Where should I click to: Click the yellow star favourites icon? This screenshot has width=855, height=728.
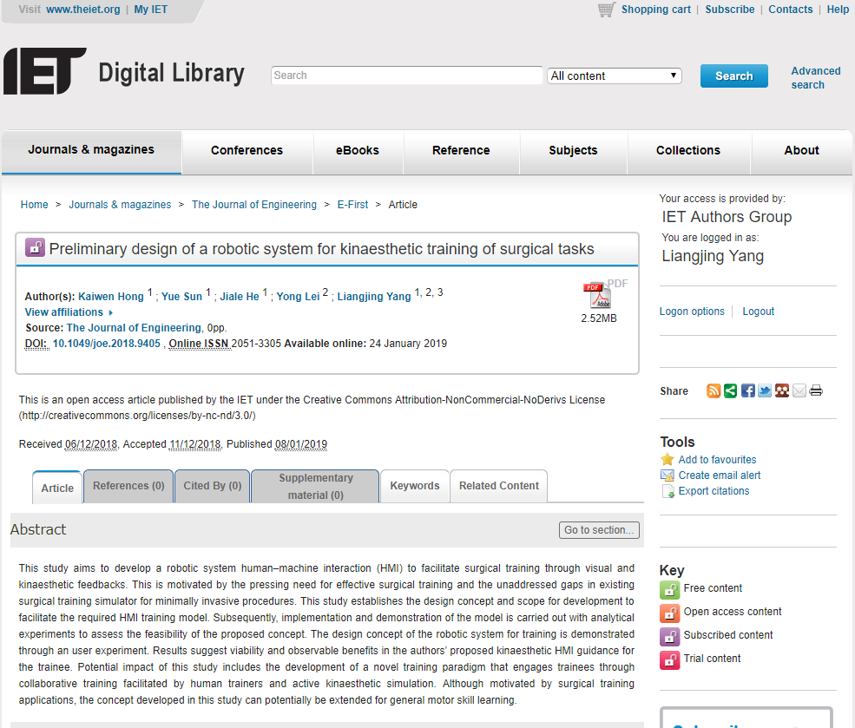coord(668,460)
